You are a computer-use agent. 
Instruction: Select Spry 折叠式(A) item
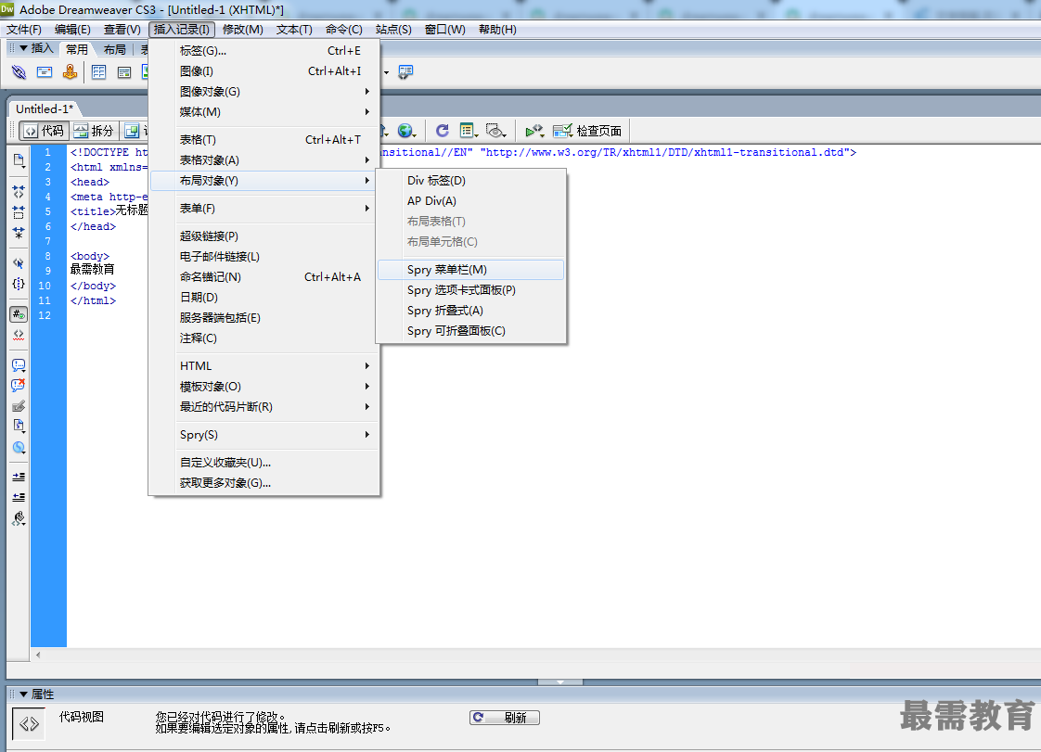pos(470,311)
